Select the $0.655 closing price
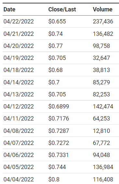The image size is (119, 184). click(x=57, y=21)
